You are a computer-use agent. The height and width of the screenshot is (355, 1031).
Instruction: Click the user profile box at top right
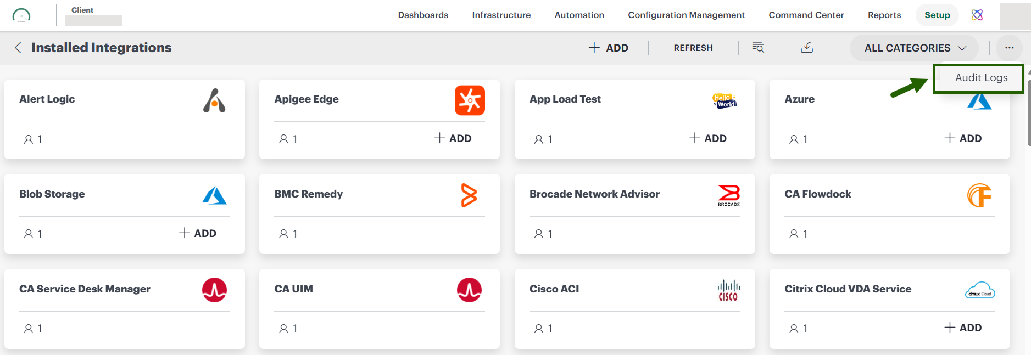coord(1015,16)
